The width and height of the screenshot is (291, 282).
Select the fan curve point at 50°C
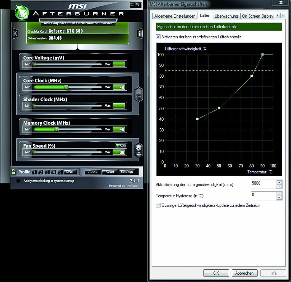(219, 108)
